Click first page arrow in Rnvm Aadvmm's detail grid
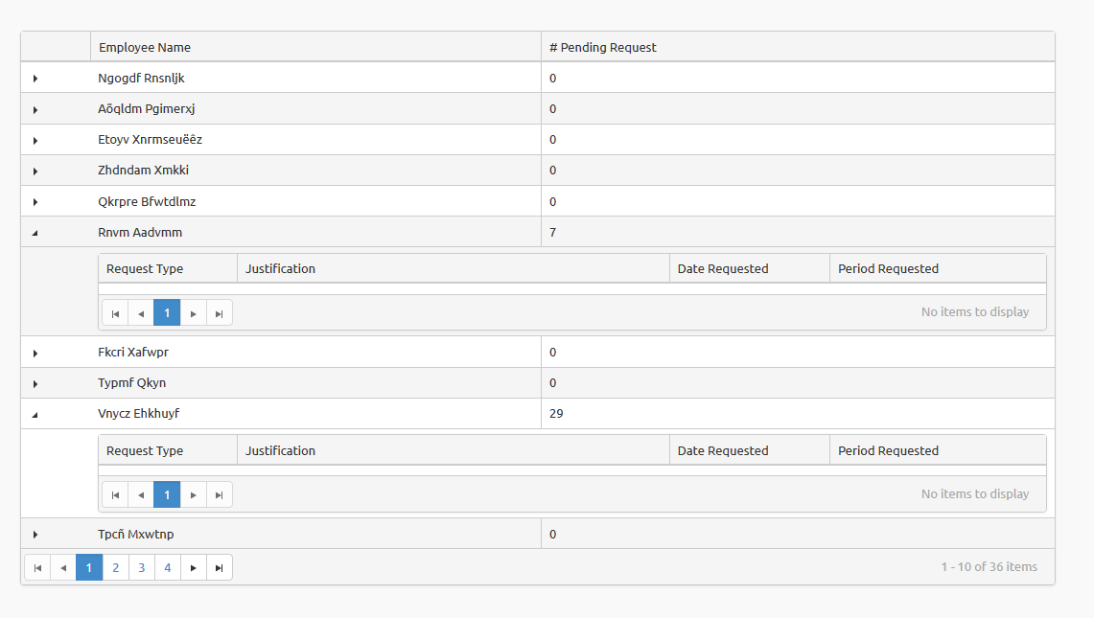The height and width of the screenshot is (618, 1094). (115, 312)
